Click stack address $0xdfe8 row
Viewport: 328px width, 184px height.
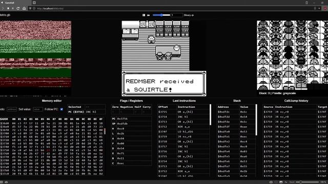point(236,171)
